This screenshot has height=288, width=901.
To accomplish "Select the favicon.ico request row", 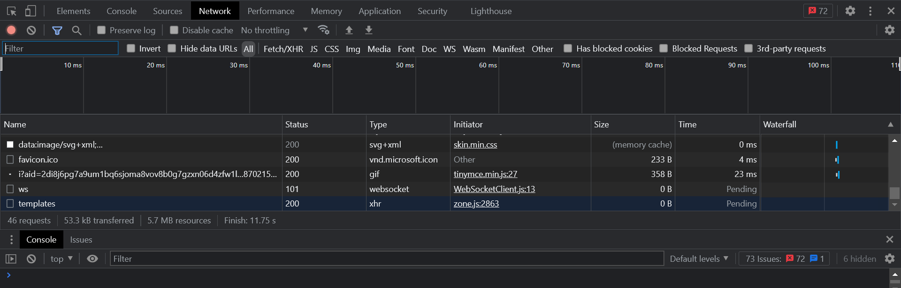I will 444,160.
